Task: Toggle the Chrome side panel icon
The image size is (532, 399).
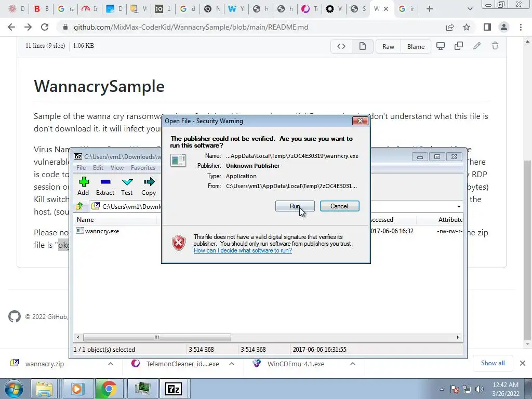Action: [x=487, y=27]
